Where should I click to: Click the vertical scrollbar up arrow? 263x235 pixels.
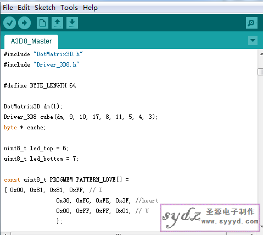coord(261,54)
